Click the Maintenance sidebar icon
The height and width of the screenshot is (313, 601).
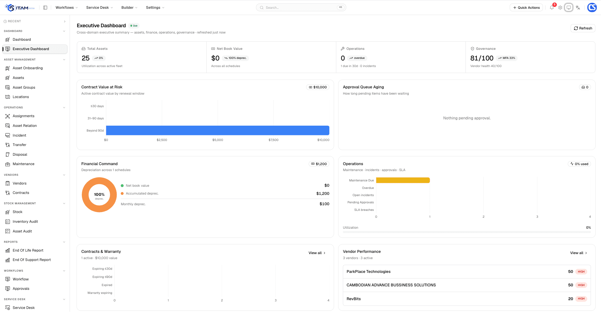coord(8,164)
